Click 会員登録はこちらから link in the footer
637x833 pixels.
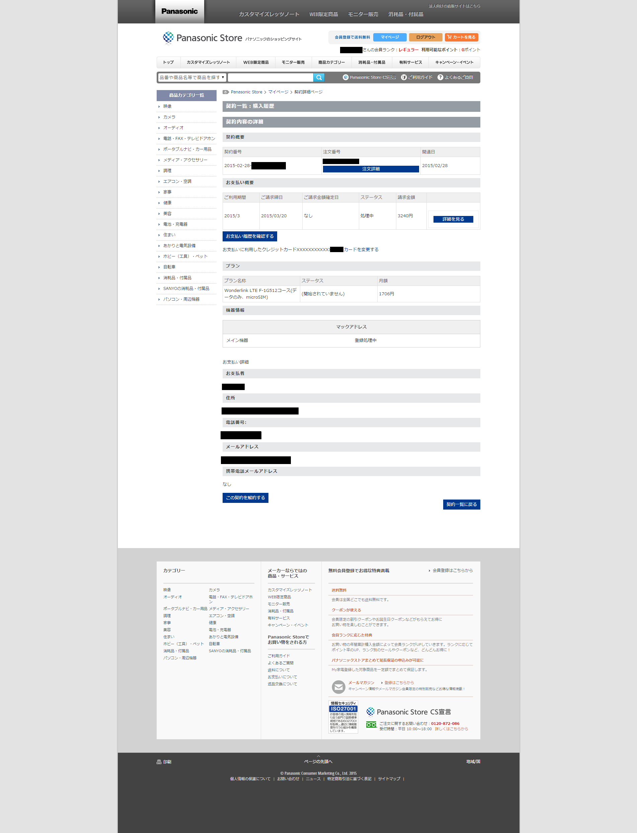(453, 570)
